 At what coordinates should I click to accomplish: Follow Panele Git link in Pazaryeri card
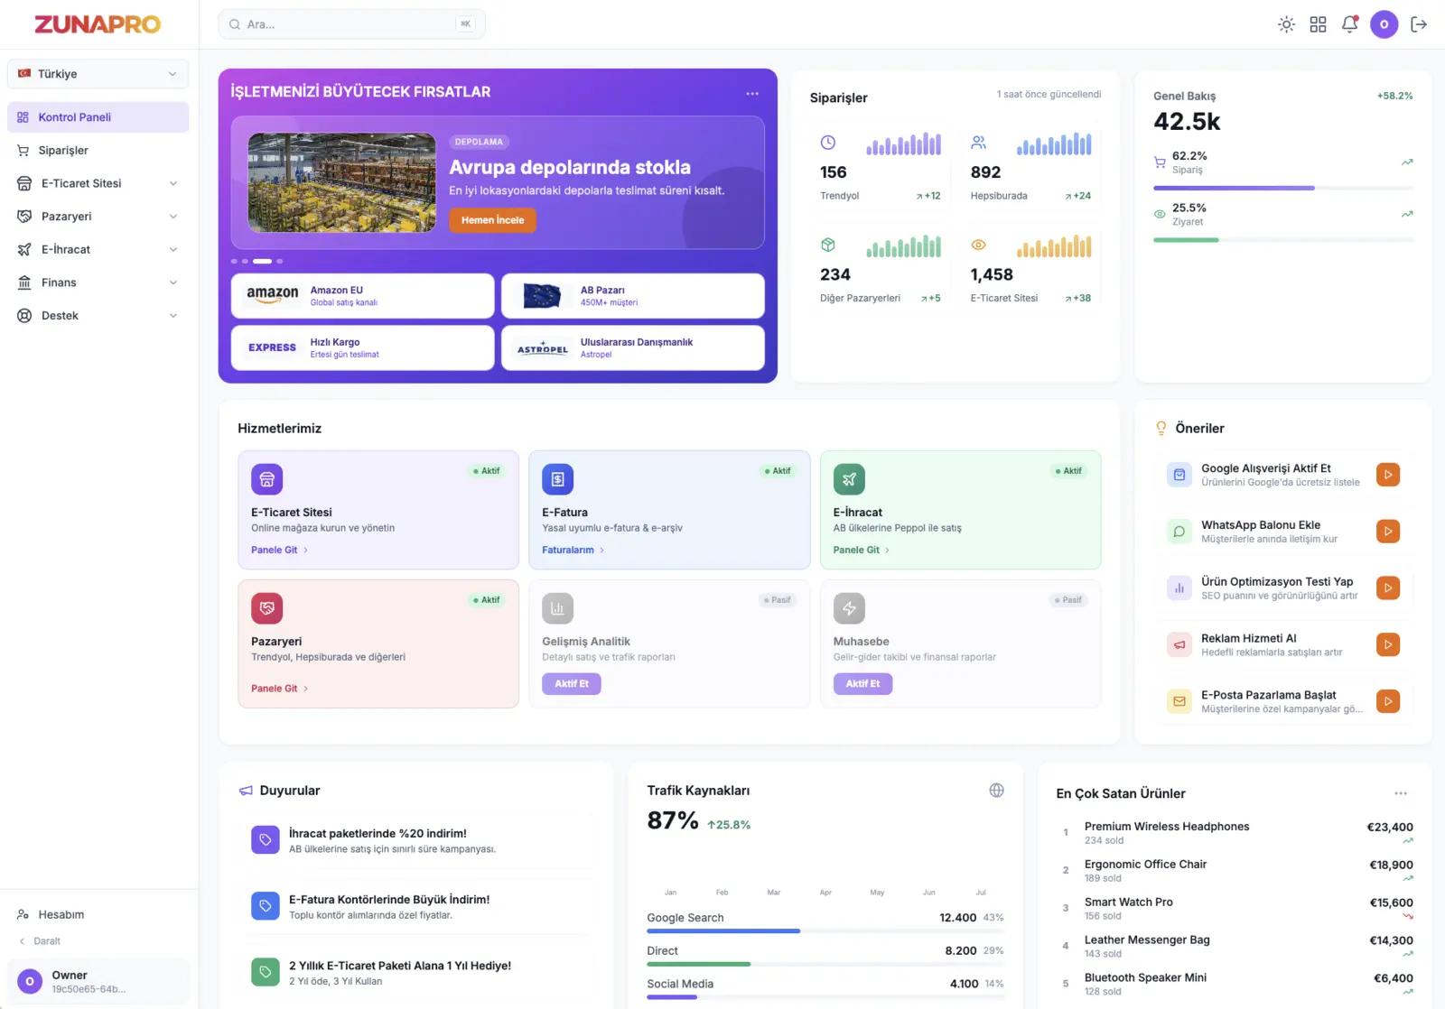(x=279, y=689)
